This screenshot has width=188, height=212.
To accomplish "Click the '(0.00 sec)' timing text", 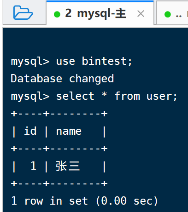I will (127, 201).
